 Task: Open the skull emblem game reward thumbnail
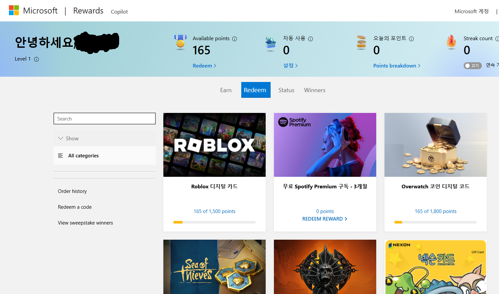coord(325,267)
